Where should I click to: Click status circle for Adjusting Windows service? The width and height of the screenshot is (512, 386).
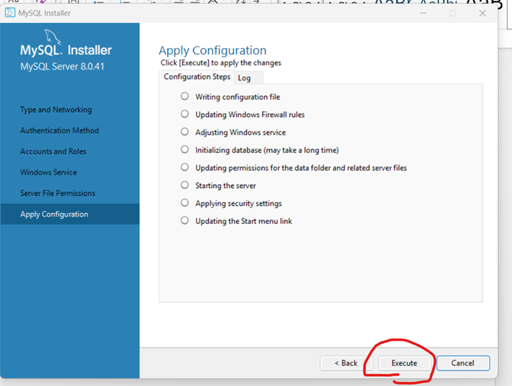pyautogui.click(x=185, y=132)
